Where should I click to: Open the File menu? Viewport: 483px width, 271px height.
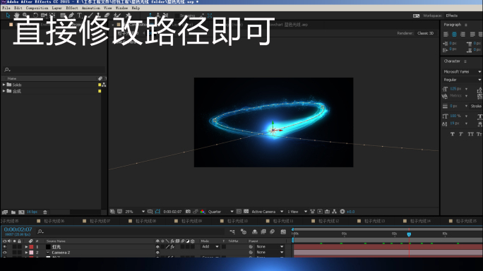coord(6,8)
